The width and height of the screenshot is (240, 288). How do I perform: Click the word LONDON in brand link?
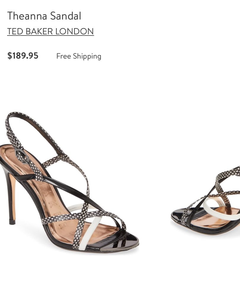[x=75, y=31]
